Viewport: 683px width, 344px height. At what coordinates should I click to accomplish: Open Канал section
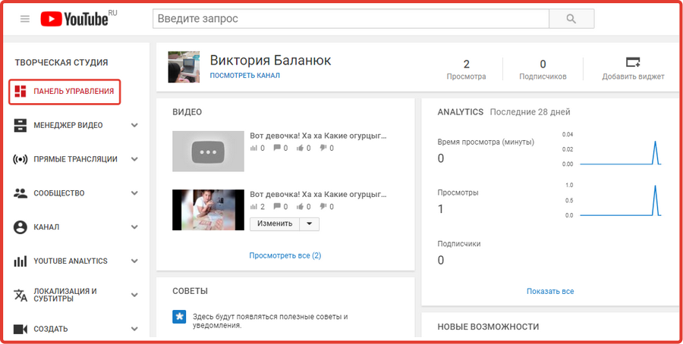46,227
